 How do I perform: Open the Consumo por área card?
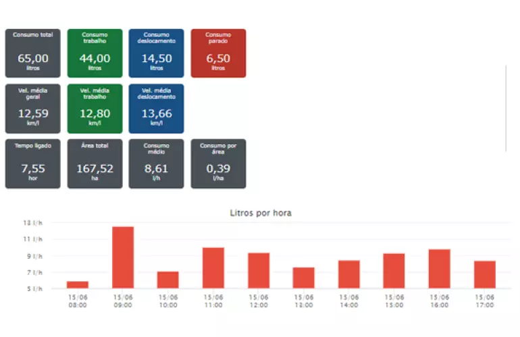pos(218,164)
